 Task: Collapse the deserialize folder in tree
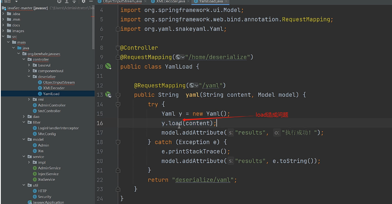(x=29, y=76)
